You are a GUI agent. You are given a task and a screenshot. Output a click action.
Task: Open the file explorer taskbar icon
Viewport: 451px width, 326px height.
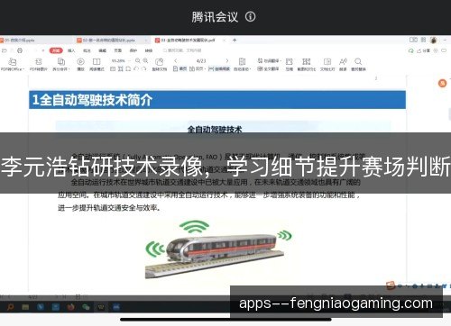click(x=25, y=307)
